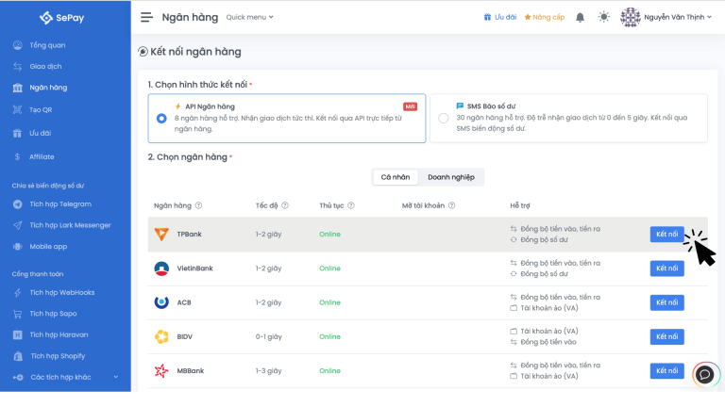
Task: Open notifications bell icon
Action: [580, 17]
